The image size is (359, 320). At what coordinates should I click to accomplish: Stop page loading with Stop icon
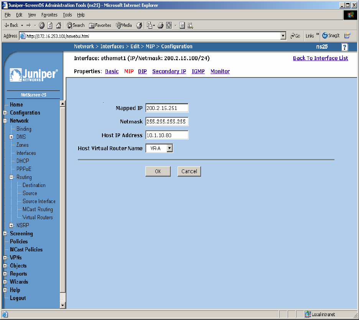[x=41, y=25]
